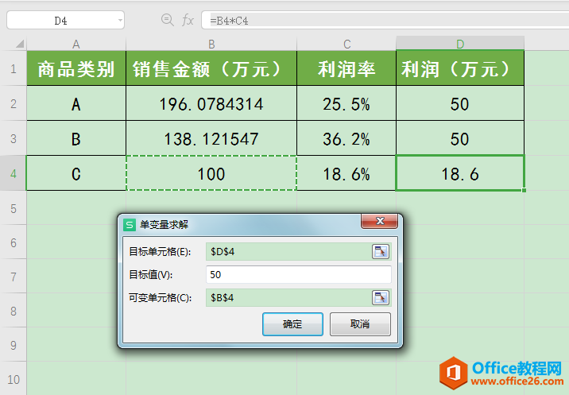Click the range picker icon for 可变单元格
Screen dimensions: 569x395
[x=381, y=298]
